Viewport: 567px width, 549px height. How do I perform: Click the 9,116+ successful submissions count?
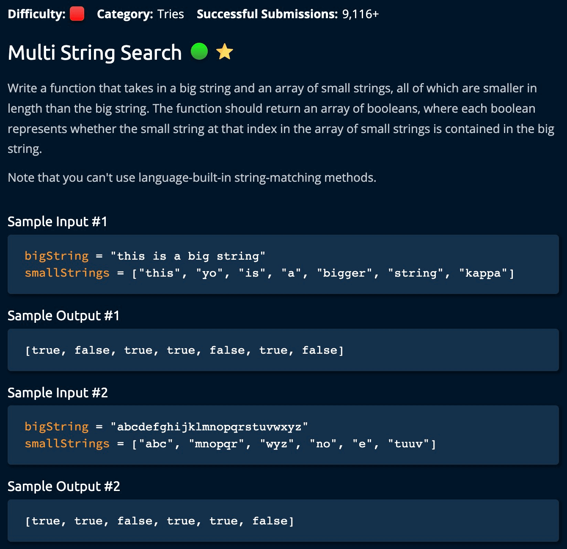coord(360,14)
